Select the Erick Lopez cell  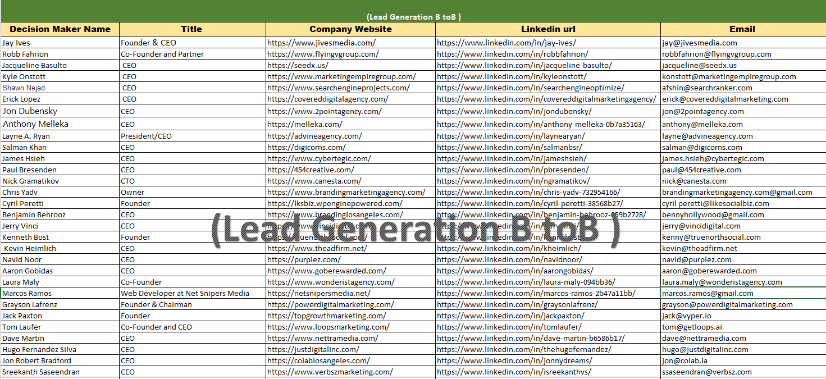tap(60, 99)
